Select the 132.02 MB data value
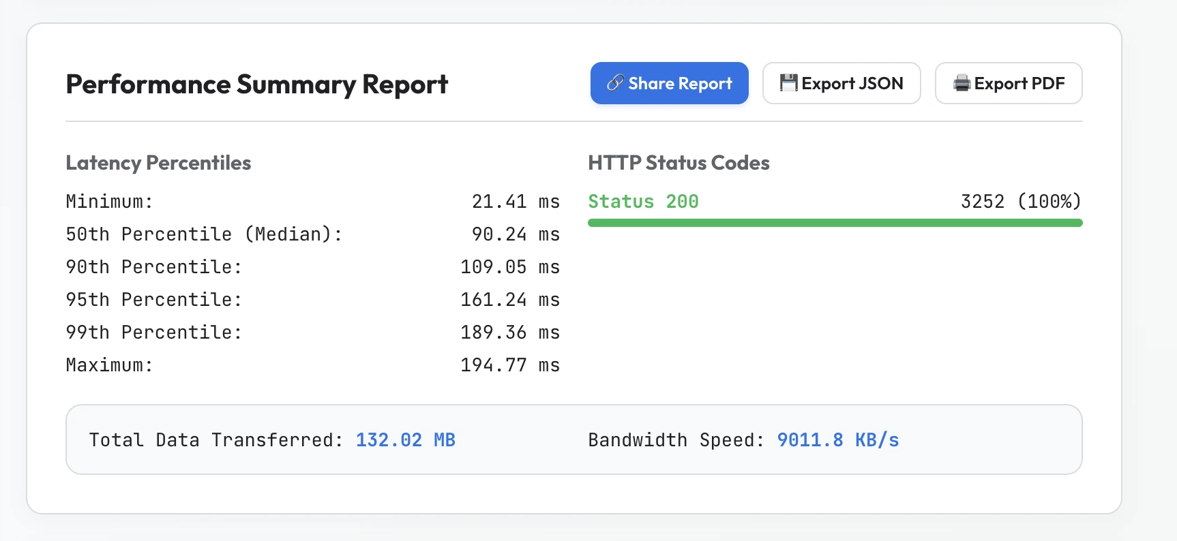 (x=406, y=440)
